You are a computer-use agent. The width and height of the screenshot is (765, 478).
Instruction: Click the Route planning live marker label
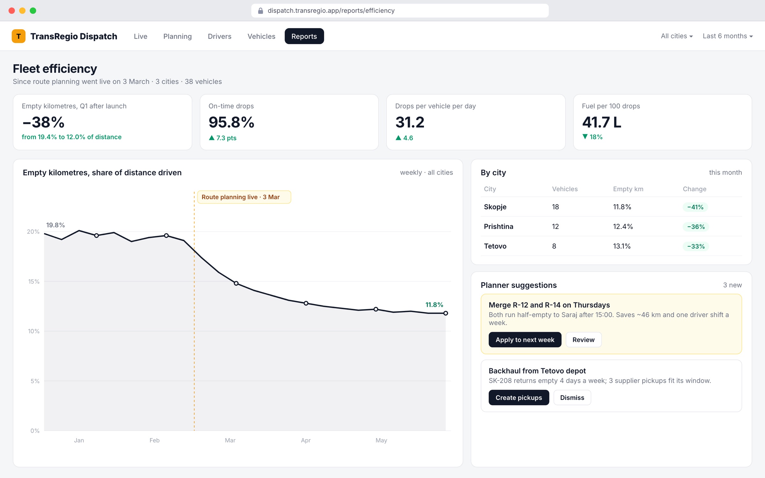coord(244,197)
